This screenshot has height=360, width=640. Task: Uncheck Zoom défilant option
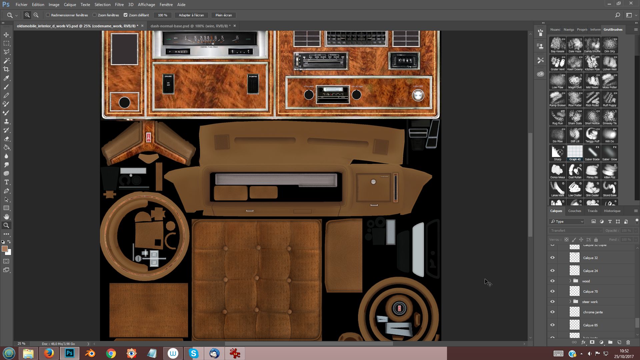pyautogui.click(x=126, y=15)
